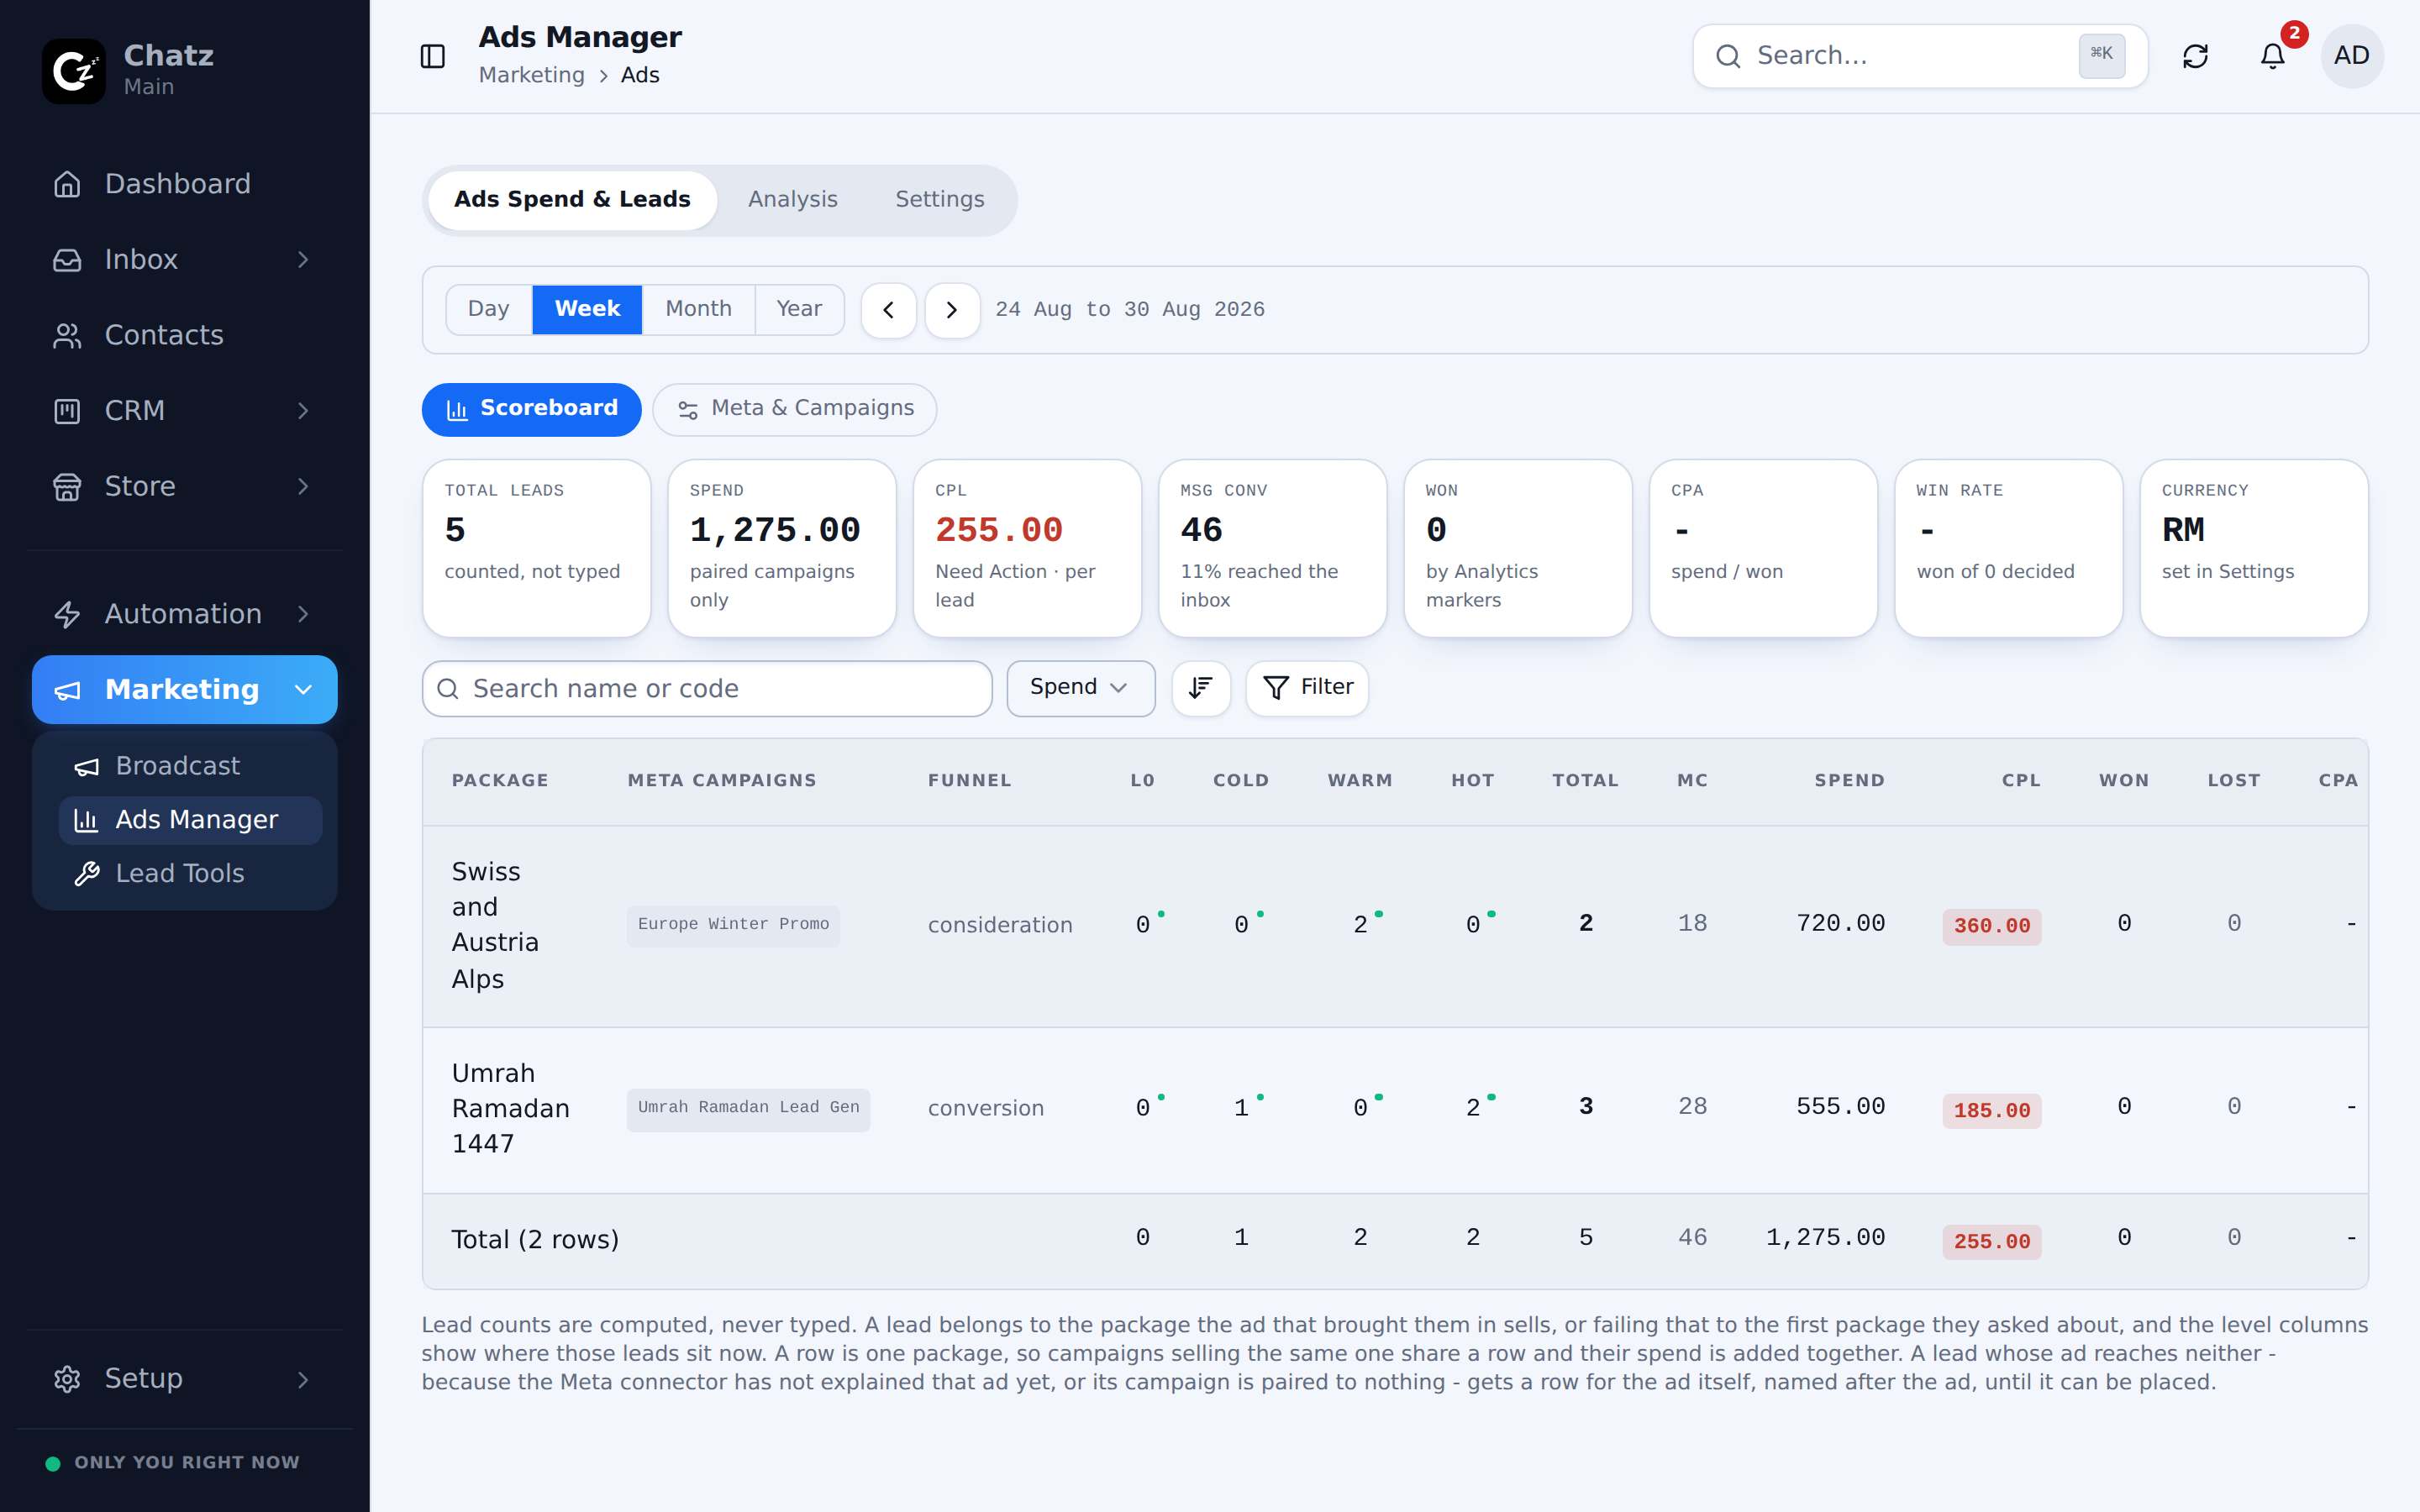Select the Week period toggle
The image size is (2420, 1512).
coord(587,310)
